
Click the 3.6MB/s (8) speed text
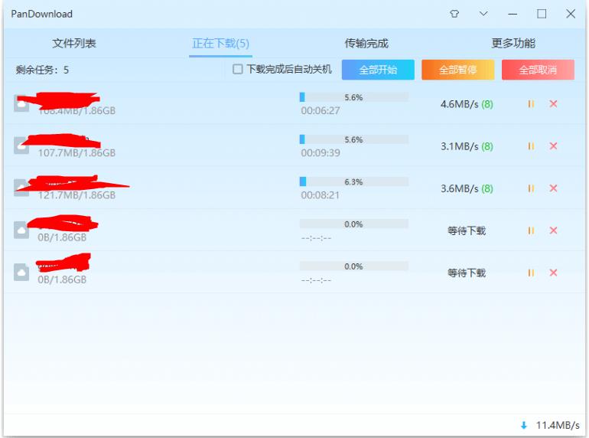[467, 188]
